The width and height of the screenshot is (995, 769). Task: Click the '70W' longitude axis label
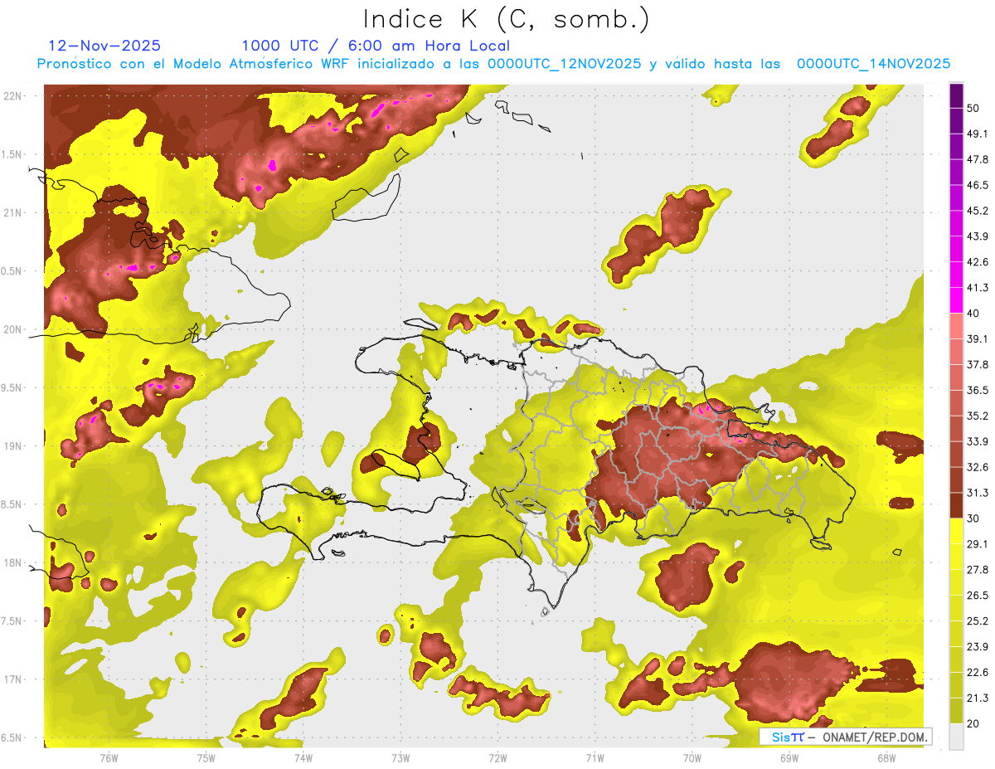(692, 757)
